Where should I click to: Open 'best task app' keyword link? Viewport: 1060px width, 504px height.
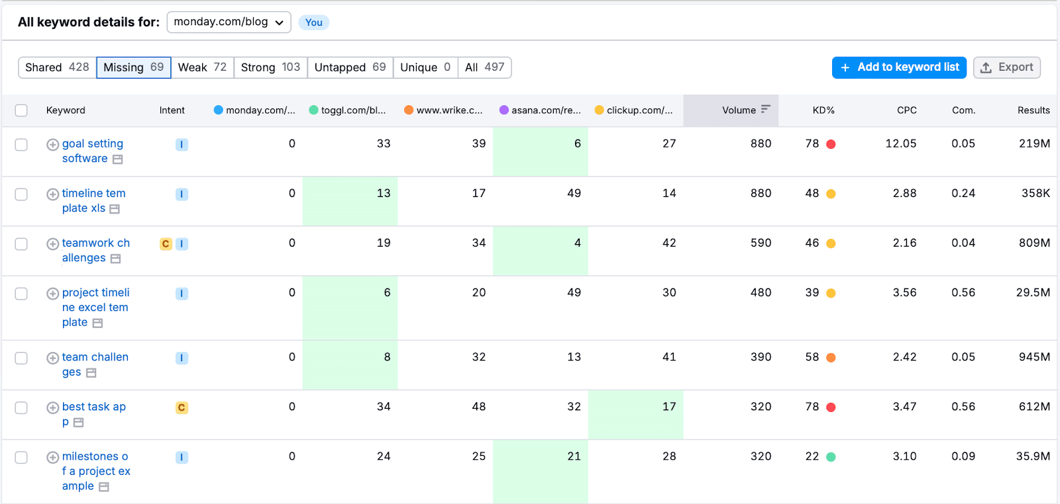pos(94,414)
